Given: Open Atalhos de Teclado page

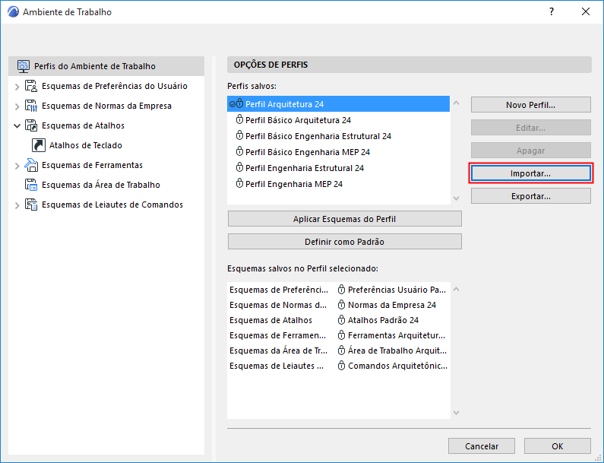Looking at the screenshot, I should [86, 145].
